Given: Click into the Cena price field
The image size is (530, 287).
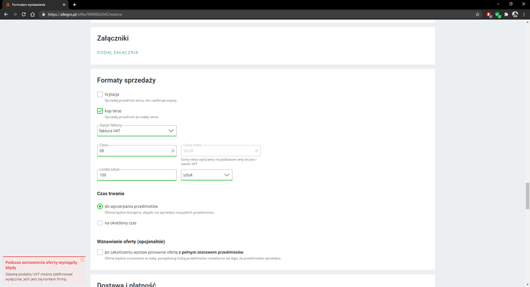Looking at the screenshot, I should pos(133,151).
